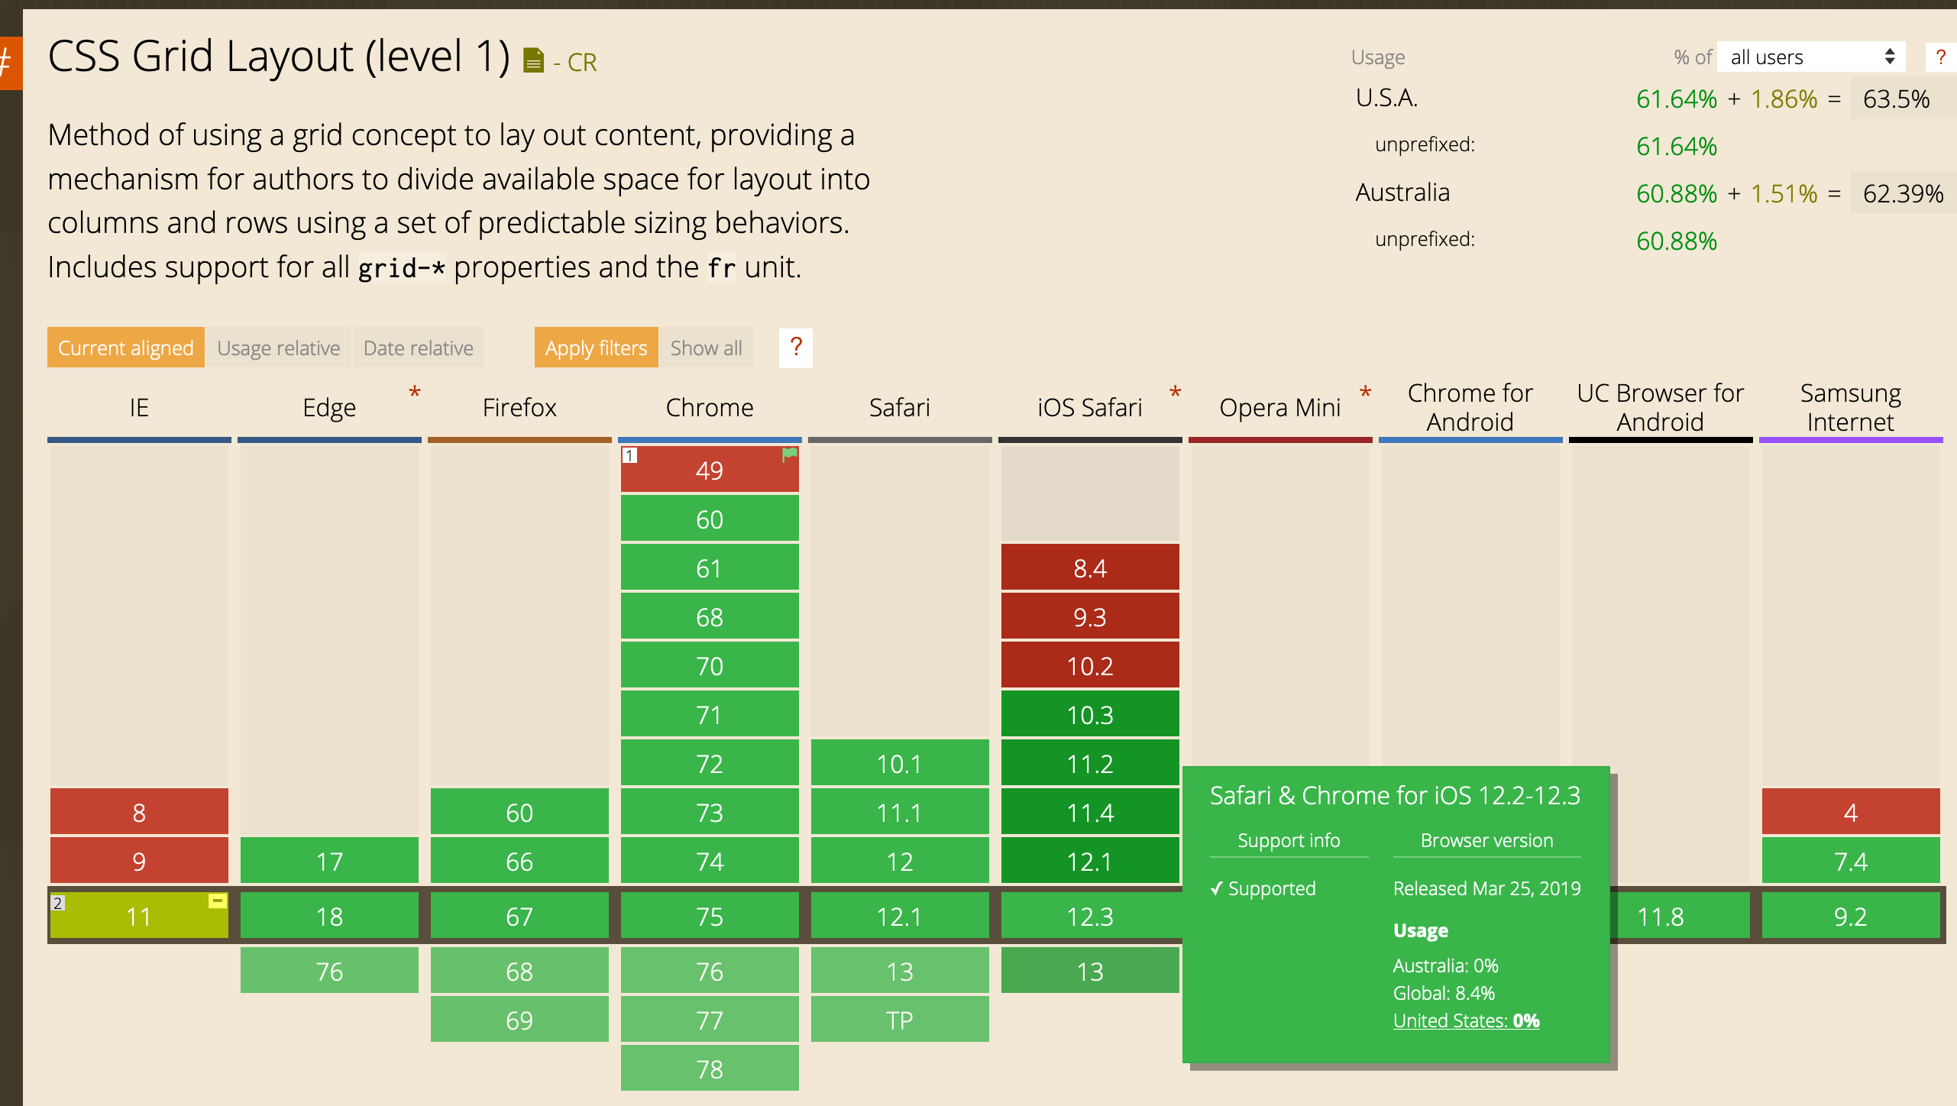Image resolution: width=1957 pixels, height=1106 pixels.
Task: Select the Firefox 67 version cell
Action: point(519,916)
